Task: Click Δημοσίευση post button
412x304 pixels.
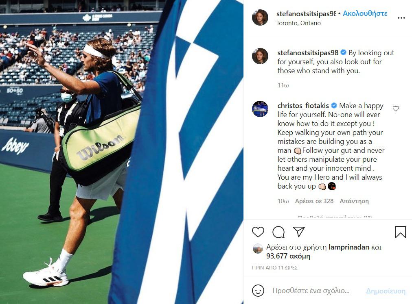Action: point(386,291)
